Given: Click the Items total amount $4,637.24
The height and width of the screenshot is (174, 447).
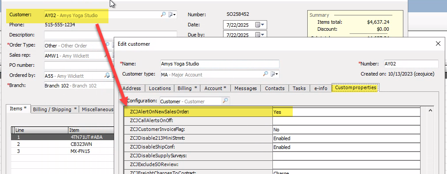Looking at the screenshot, I should click(x=378, y=22).
